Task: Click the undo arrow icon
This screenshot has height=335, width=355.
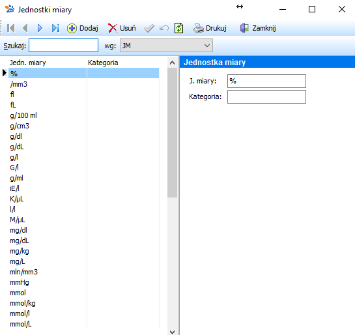Action: pyautogui.click(x=164, y=28)
